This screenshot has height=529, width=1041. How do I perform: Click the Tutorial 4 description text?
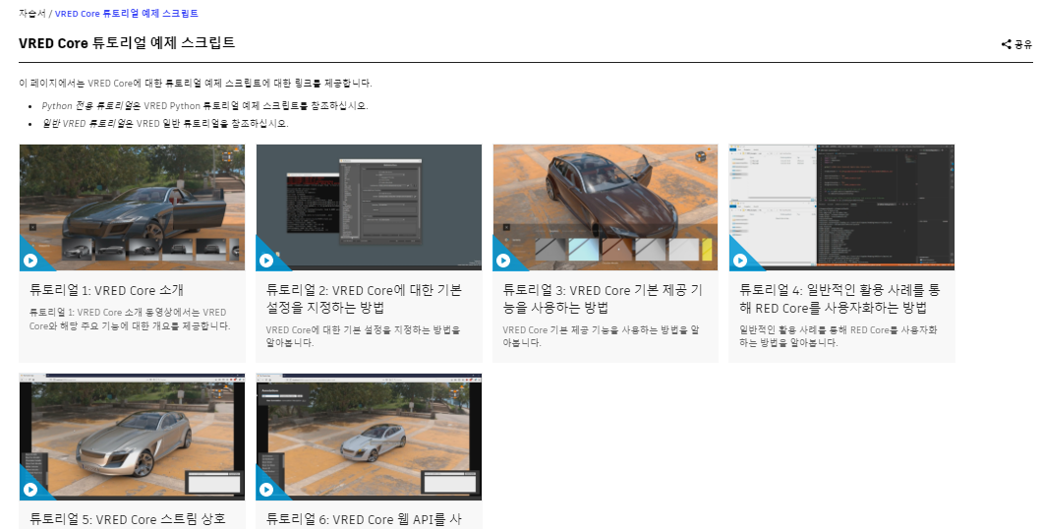tap(838, 336)
